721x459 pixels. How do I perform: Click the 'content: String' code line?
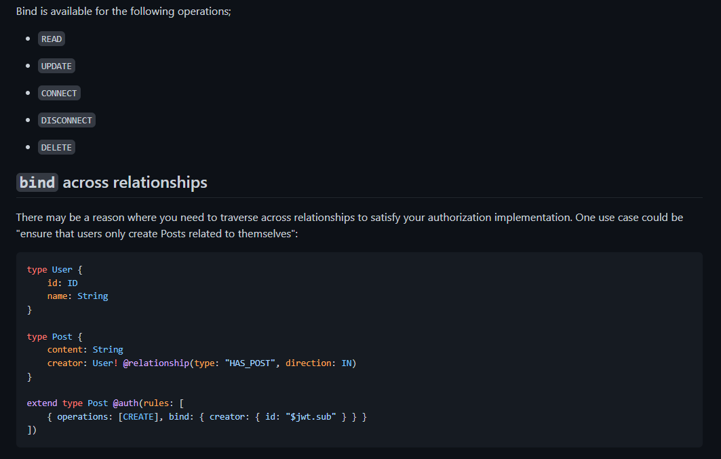point(85,350)
